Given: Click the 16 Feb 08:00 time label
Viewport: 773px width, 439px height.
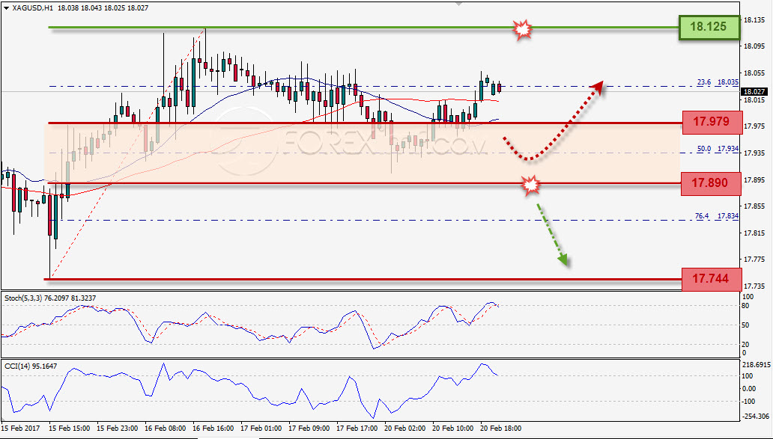Looking at the screenshot, I should click(166, 429).
